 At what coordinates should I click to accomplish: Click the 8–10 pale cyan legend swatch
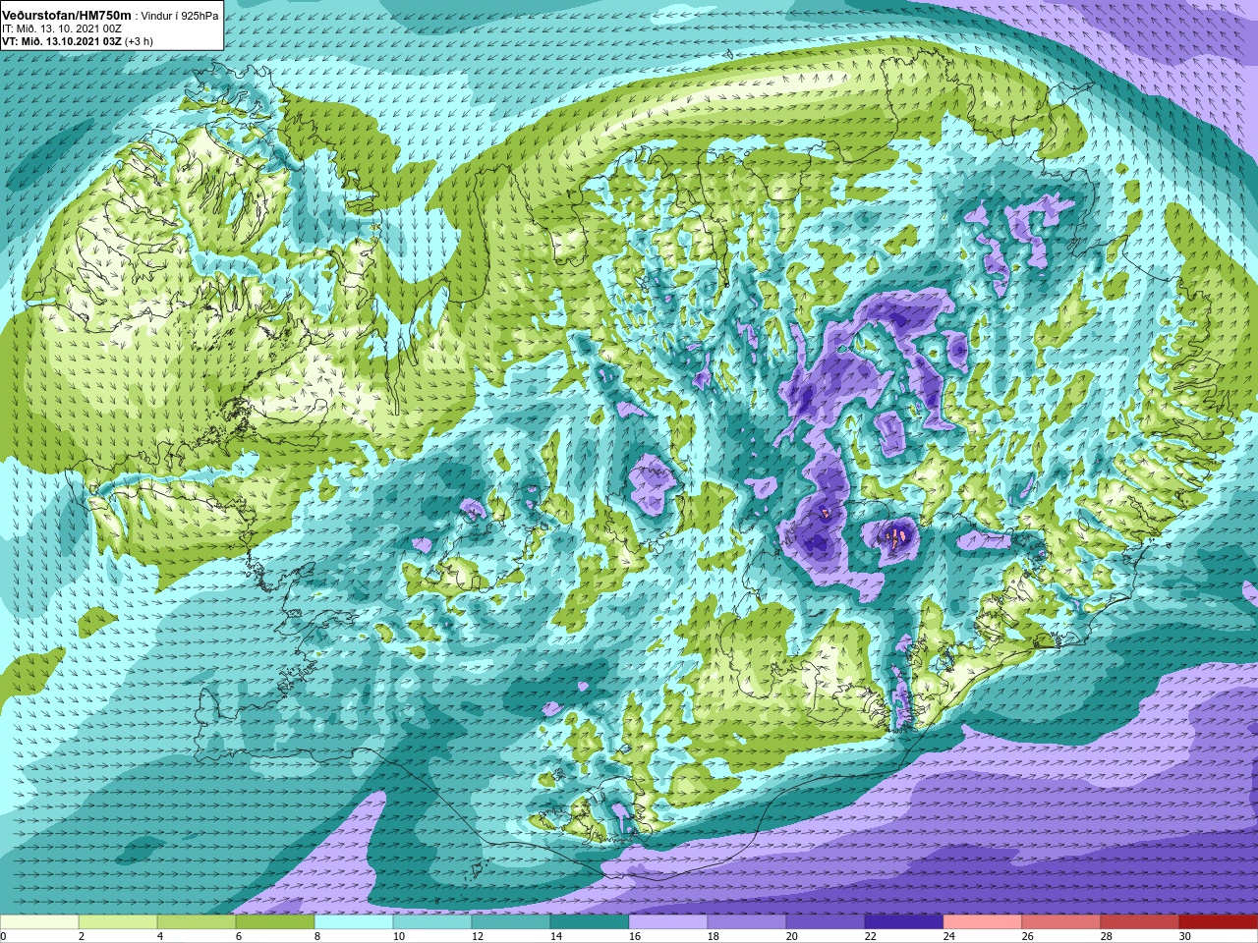pyautogui.click(x=354, y=922)
